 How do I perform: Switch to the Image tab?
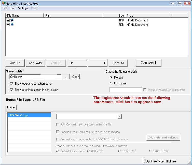point(11,107)
